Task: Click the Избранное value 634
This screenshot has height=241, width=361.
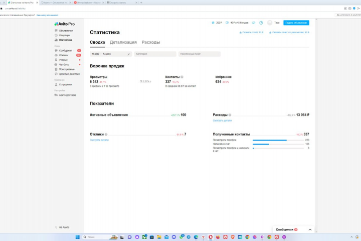Action: [x=218, y=82]
